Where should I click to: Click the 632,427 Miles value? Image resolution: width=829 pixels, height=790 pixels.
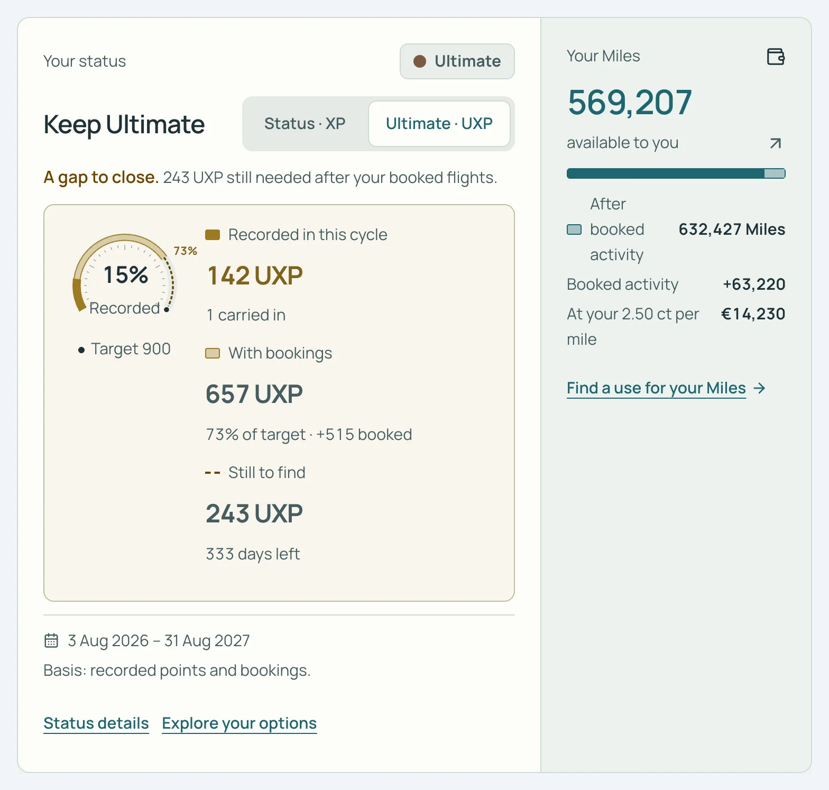tap(732, 229)
